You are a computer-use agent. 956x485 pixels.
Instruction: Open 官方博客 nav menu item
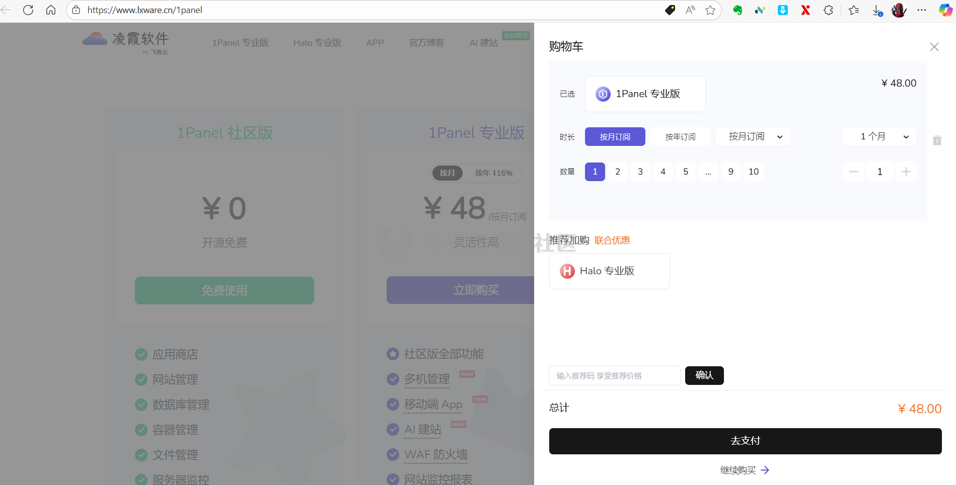point(426,43)
